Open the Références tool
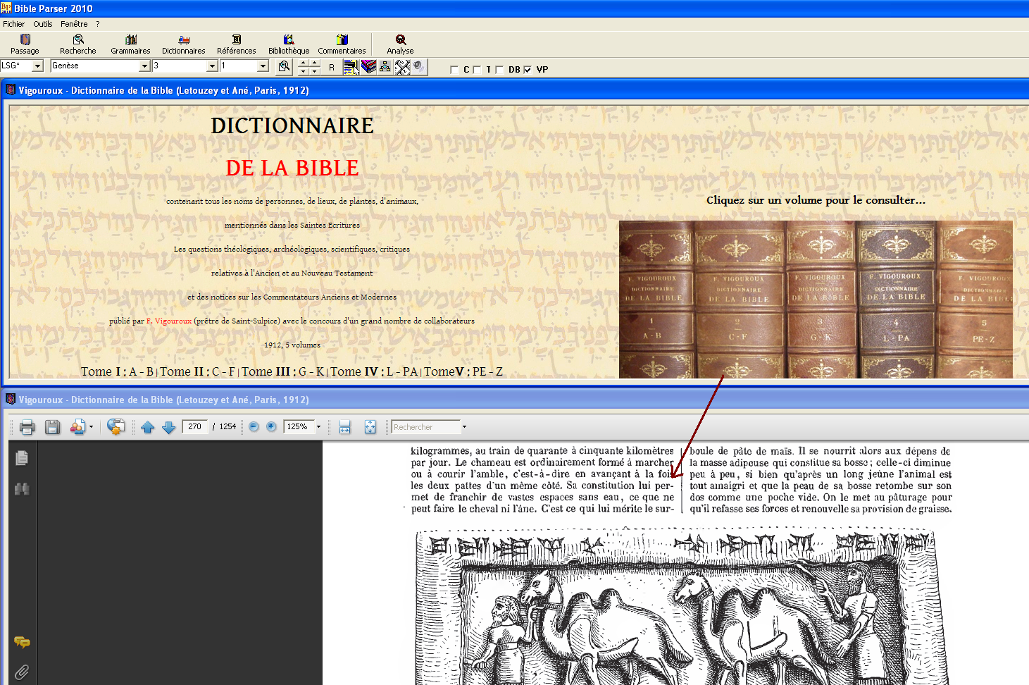This screenshot has width=1029, height=685. pyautogui.click(x=237, y=44)
